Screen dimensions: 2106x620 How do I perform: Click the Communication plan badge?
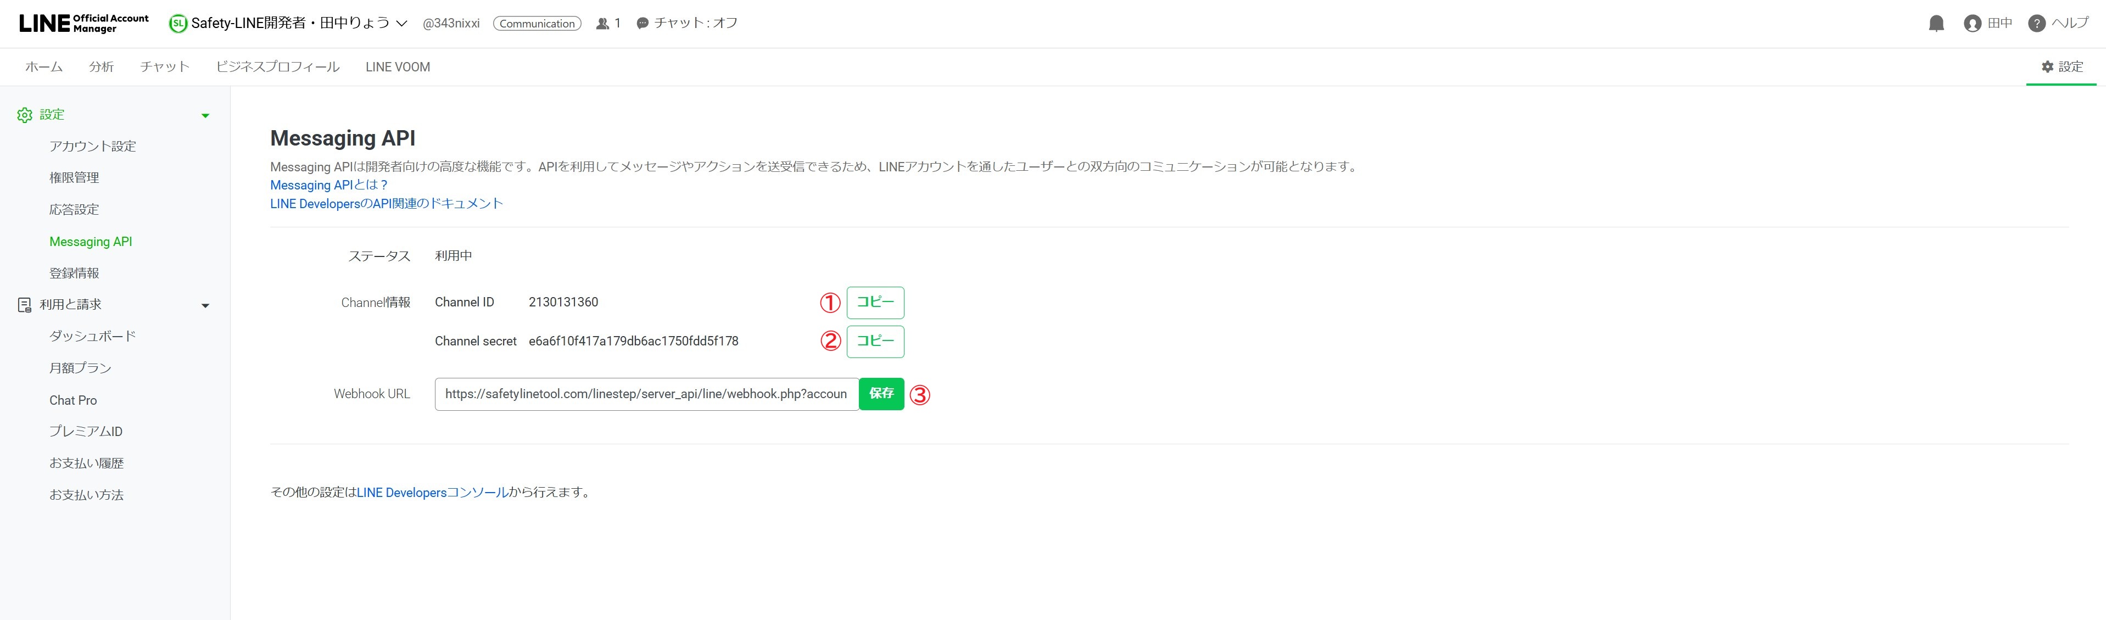(x=537, y=24)
